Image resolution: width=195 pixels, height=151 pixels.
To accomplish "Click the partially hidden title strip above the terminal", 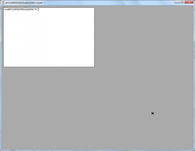I will click(19, 7).
